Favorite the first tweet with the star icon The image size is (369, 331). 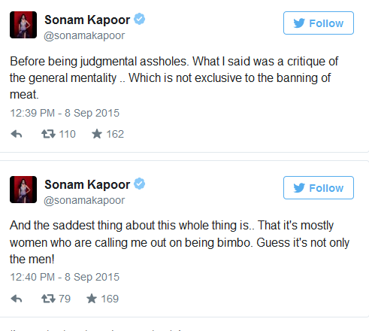(x=97, y=134)
